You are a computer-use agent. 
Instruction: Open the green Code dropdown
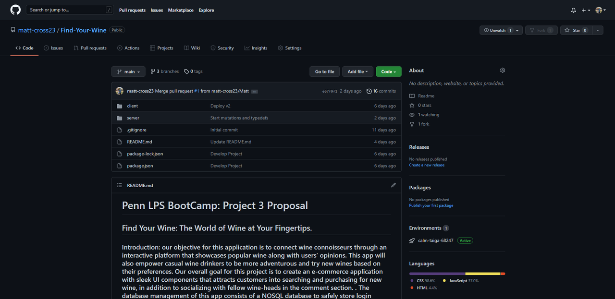pos(389,72)
